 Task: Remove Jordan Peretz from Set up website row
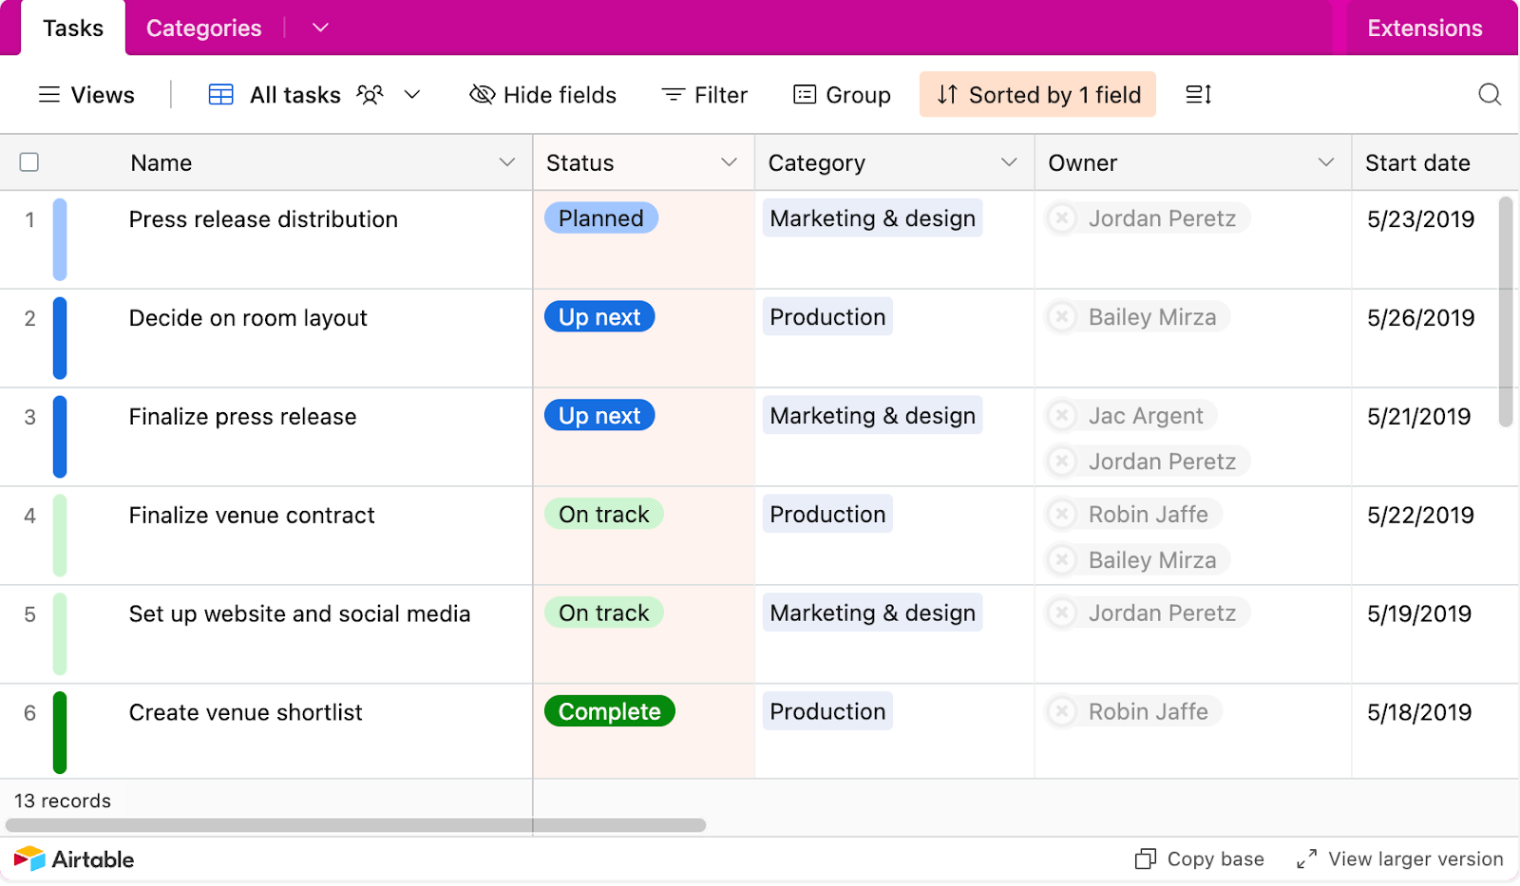click(1062, 613)
